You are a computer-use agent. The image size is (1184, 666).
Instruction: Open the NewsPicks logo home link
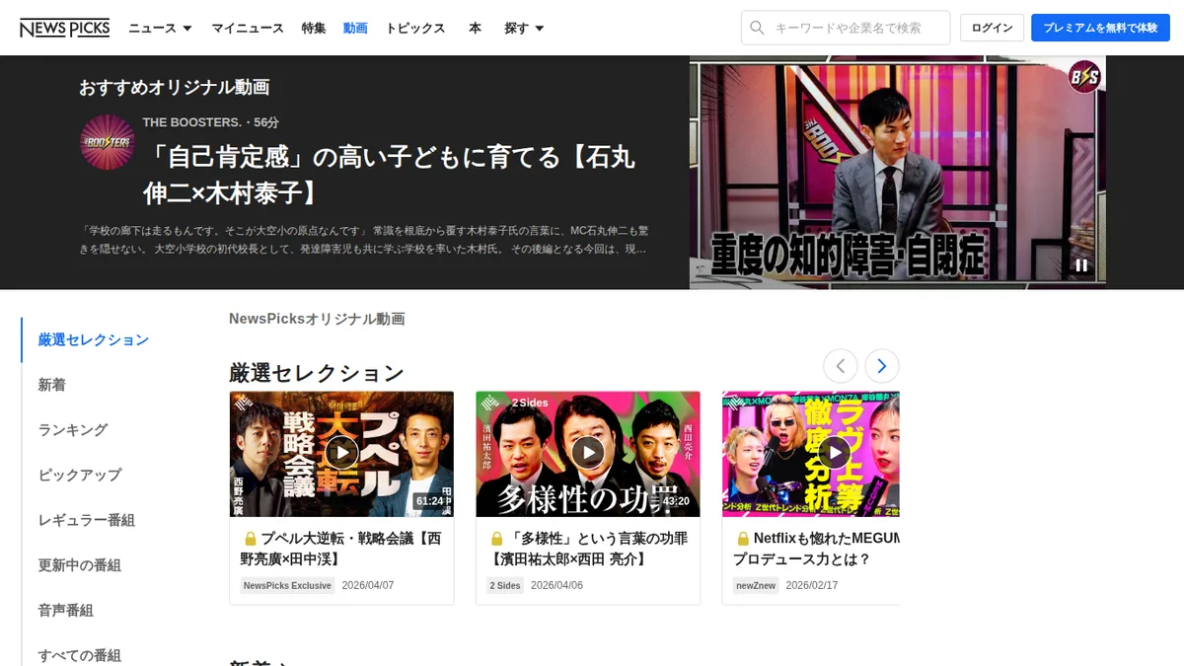tap(65, 28)
